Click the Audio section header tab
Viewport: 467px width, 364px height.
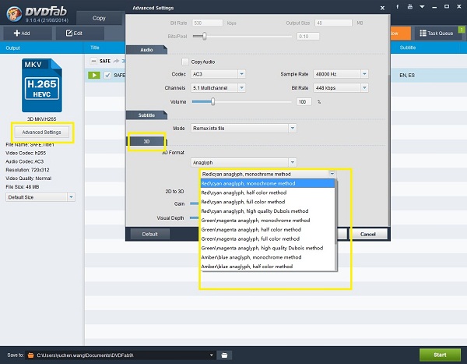pos(146,50)
